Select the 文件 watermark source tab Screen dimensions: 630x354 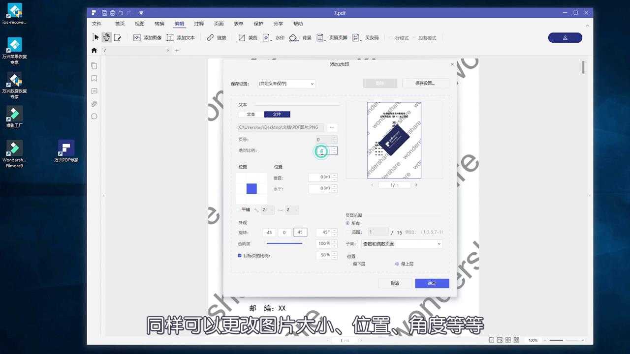click(x=277, y=114)
